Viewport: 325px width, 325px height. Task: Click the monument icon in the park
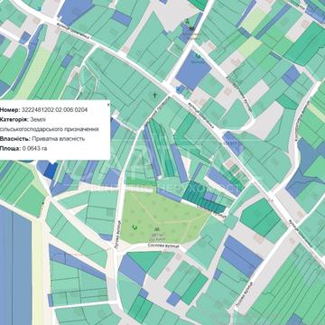coord(156,228)
